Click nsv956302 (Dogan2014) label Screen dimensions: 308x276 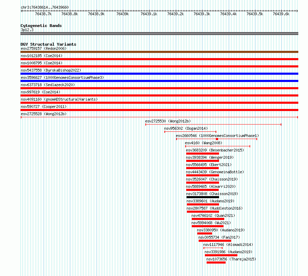click(186, 128)
